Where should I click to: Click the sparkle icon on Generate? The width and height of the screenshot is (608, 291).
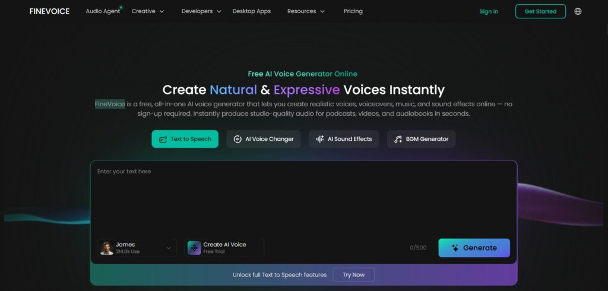(455, 248)
